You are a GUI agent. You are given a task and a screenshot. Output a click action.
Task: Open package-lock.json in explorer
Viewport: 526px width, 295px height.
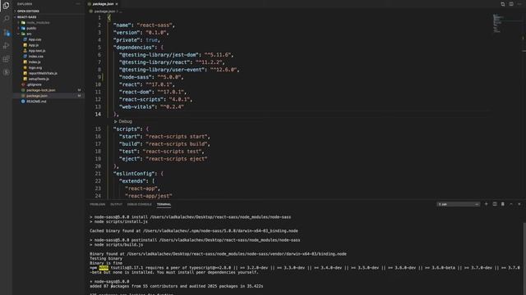coord(41,90)
